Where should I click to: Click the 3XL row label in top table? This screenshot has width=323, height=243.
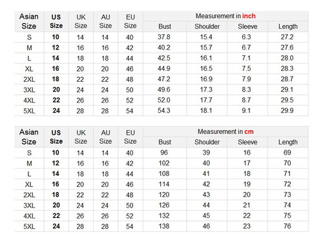click(29, 90)
